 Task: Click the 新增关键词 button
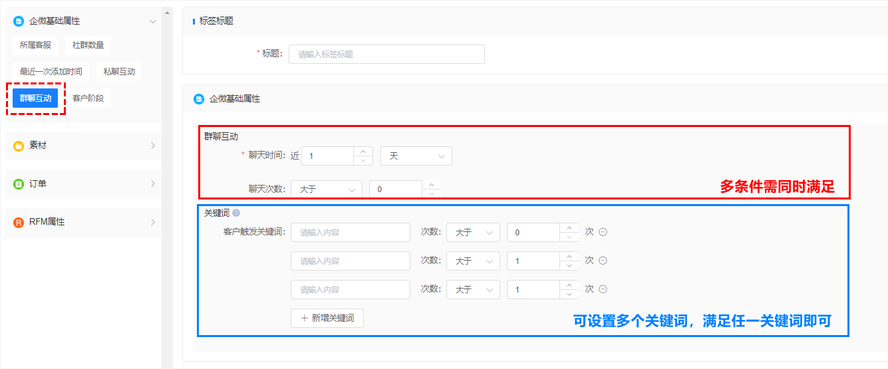tap(327, 318)
